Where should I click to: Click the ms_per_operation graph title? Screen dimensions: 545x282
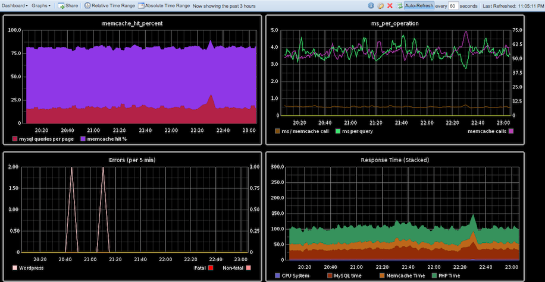pyautogui.click(x=395, y=23)
